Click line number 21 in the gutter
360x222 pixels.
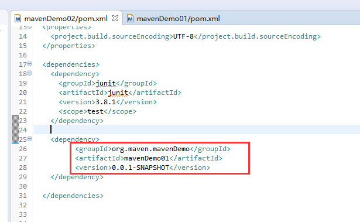pyautogui.click(x=23, y=102)
